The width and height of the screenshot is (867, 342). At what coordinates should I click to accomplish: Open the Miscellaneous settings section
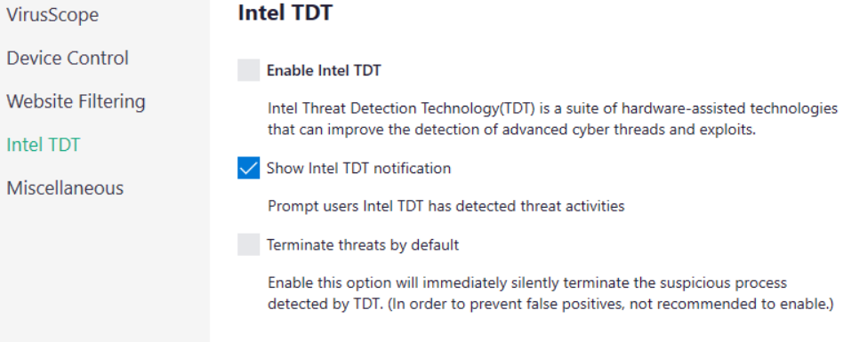pos(65,187)
